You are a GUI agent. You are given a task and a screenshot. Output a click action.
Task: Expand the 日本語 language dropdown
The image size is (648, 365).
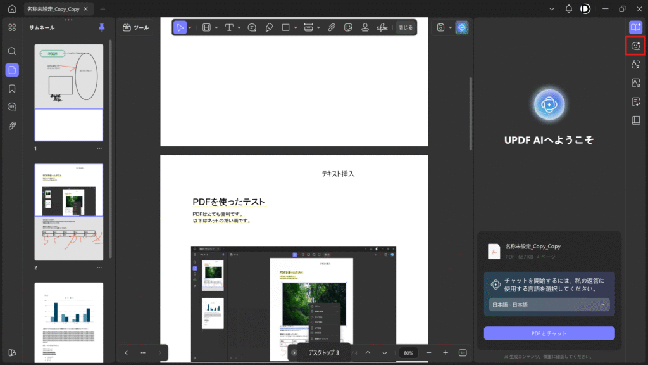549,305
